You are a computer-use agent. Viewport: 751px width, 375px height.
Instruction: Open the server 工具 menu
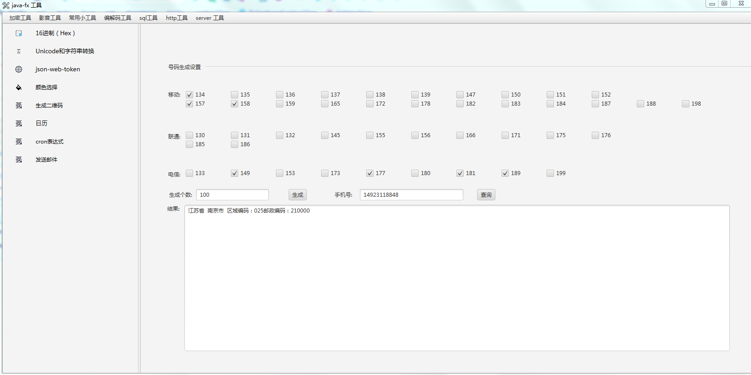point(210,18)
